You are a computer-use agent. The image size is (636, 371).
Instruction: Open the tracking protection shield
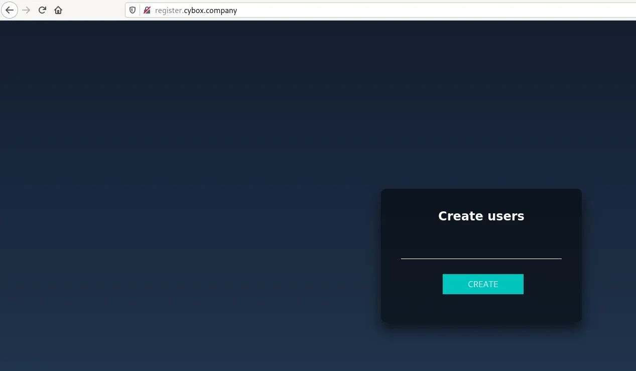tap(133, 10)
